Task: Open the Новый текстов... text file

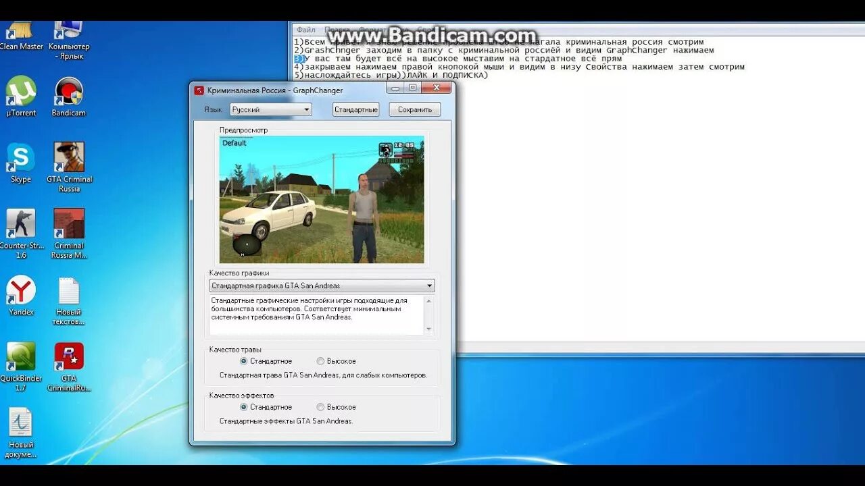Action: (69, 300)
